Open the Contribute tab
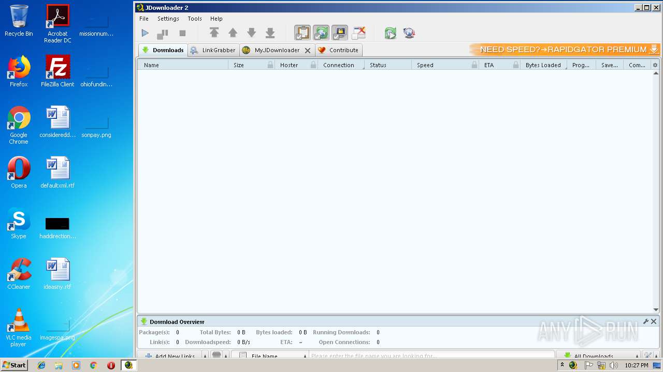 click(338, 50)
